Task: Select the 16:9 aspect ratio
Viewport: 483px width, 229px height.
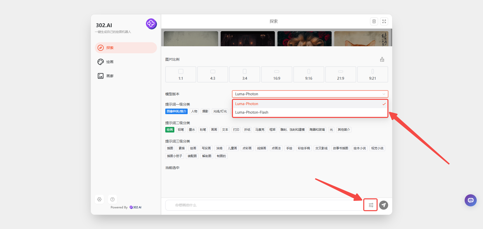Action: (277, 74)
